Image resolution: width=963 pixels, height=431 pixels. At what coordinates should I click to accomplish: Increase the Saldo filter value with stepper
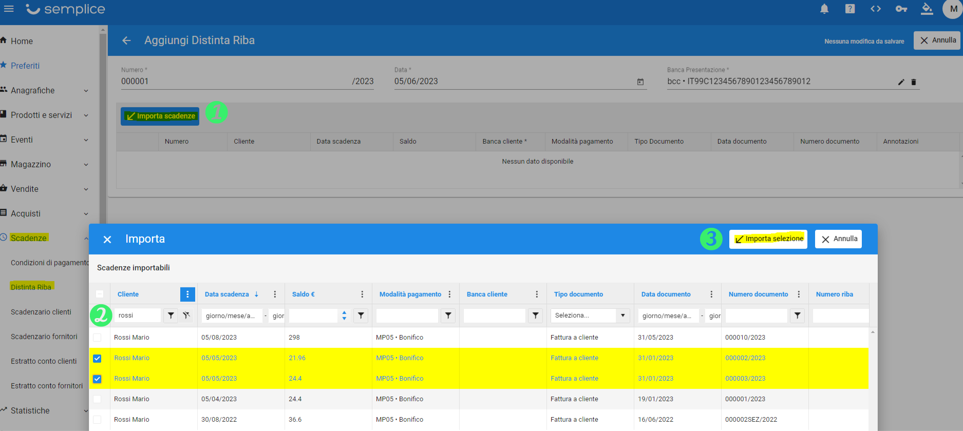344,312
